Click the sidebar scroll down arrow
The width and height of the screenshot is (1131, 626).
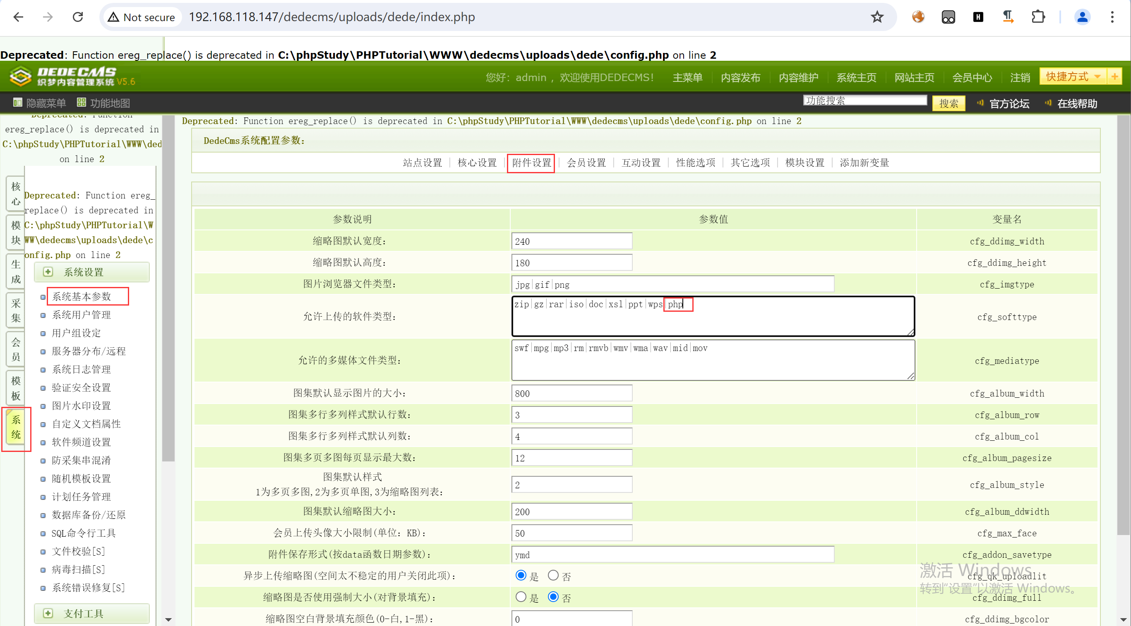(168, 619)
